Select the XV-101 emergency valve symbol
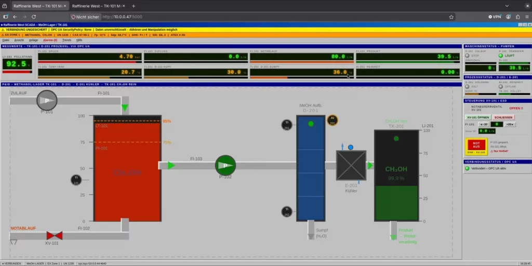Viewport: 532px width, 266px height. pyautogui.click(x=54, y=235)
